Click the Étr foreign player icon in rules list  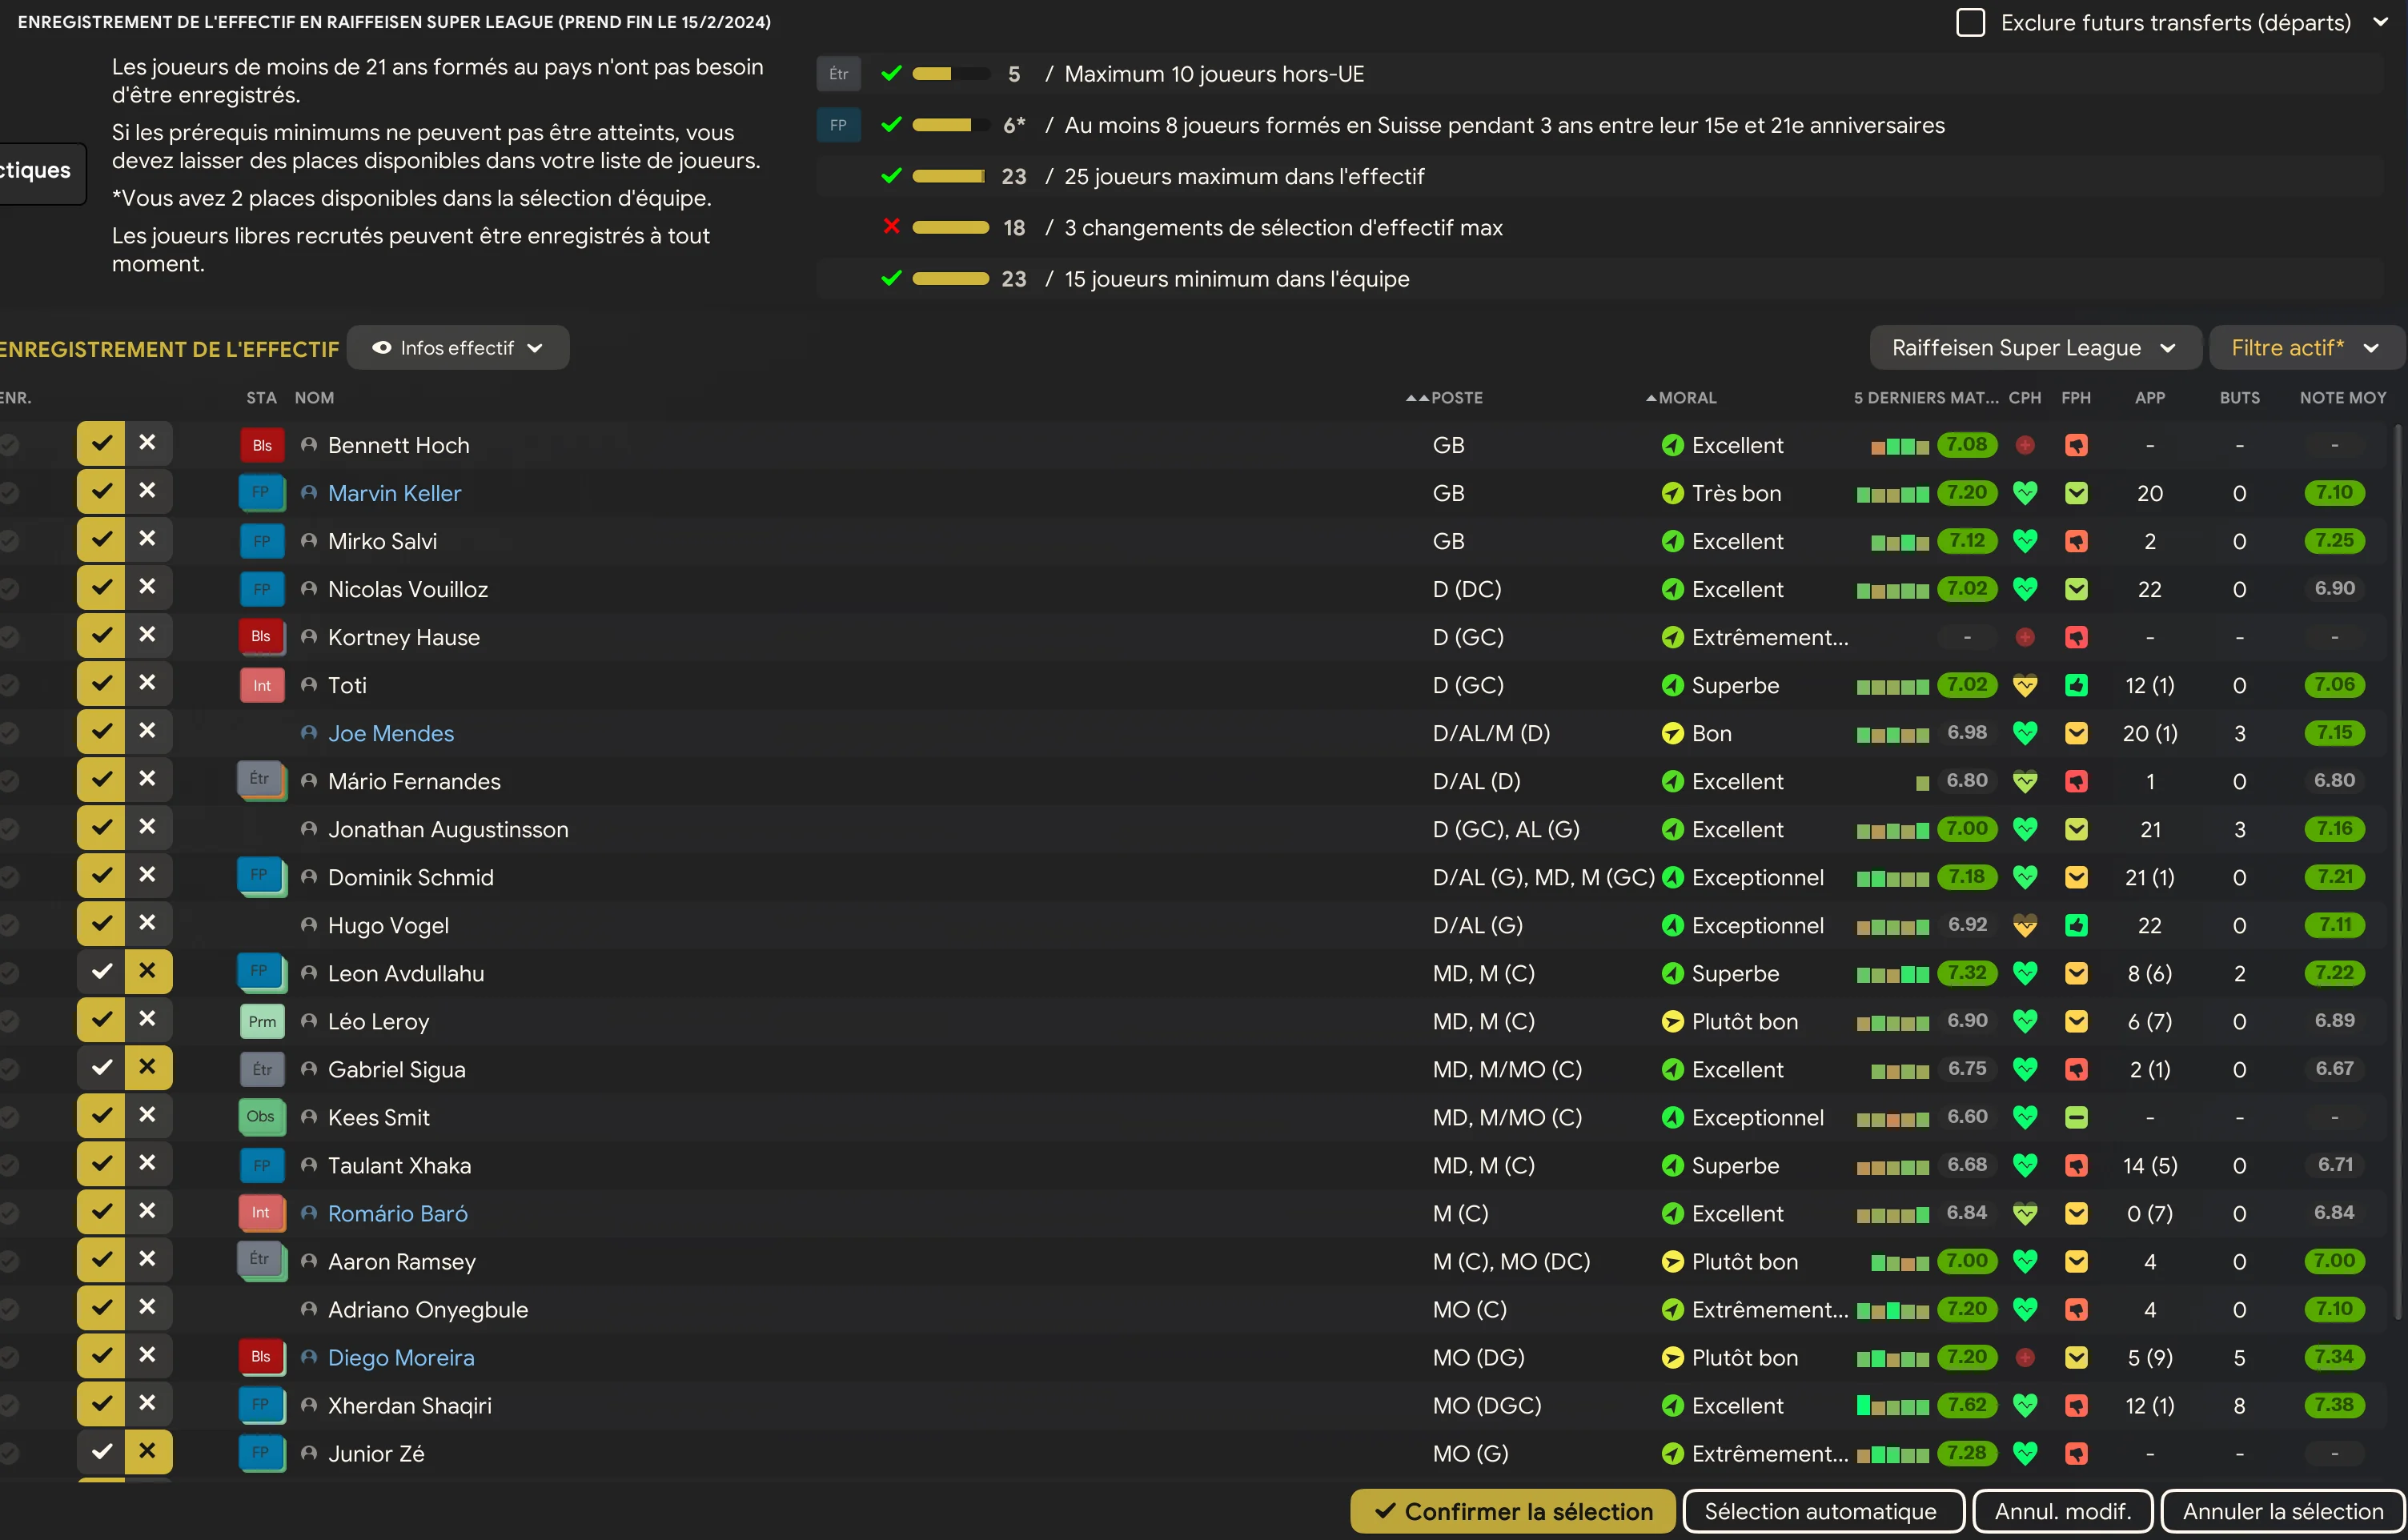[838, 74]
